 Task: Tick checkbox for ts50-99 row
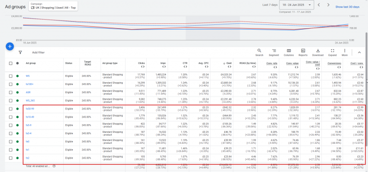tap(11, 109)
